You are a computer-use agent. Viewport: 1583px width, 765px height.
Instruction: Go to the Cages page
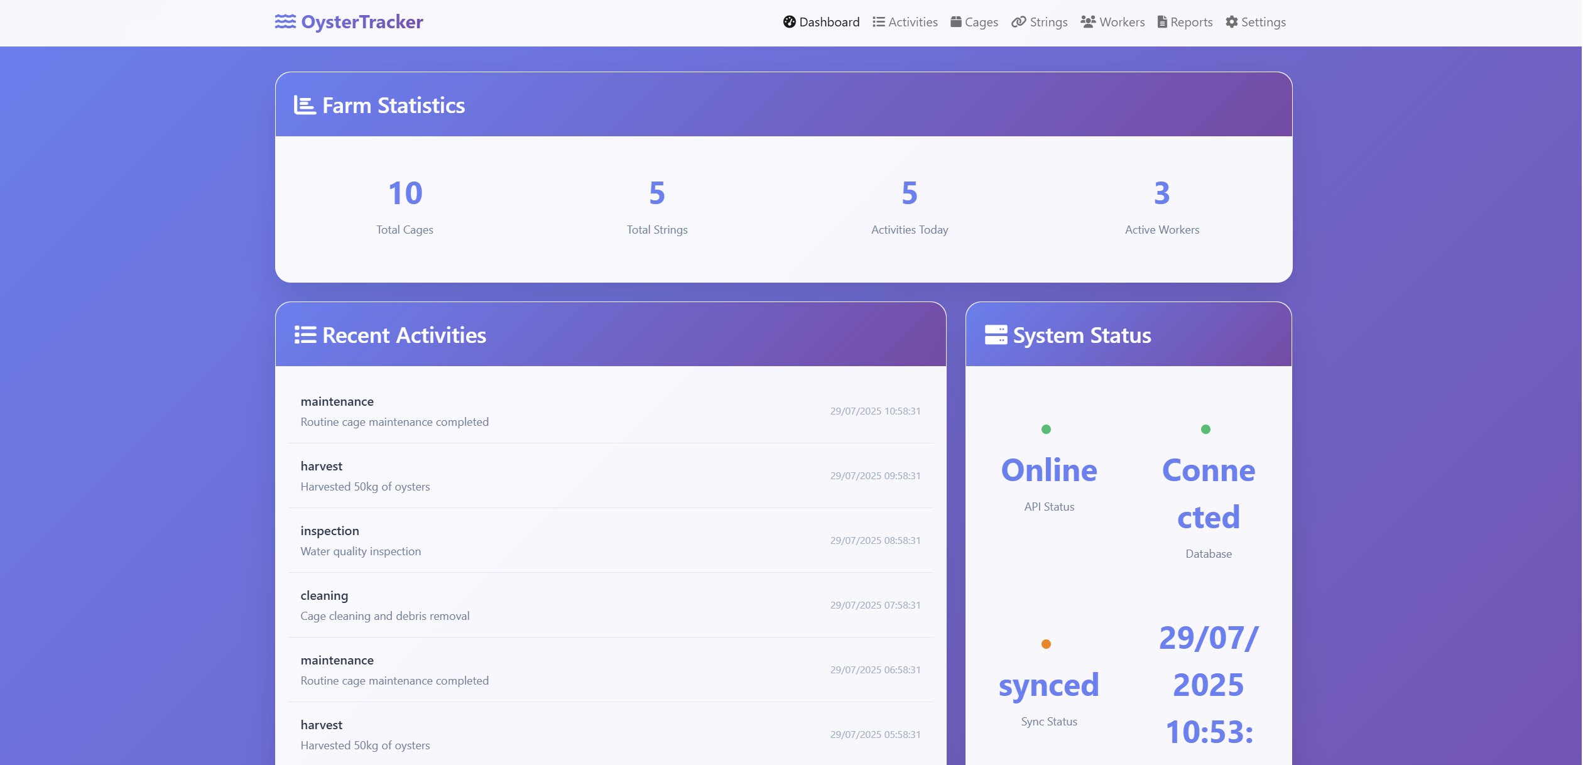coord(974,22)
